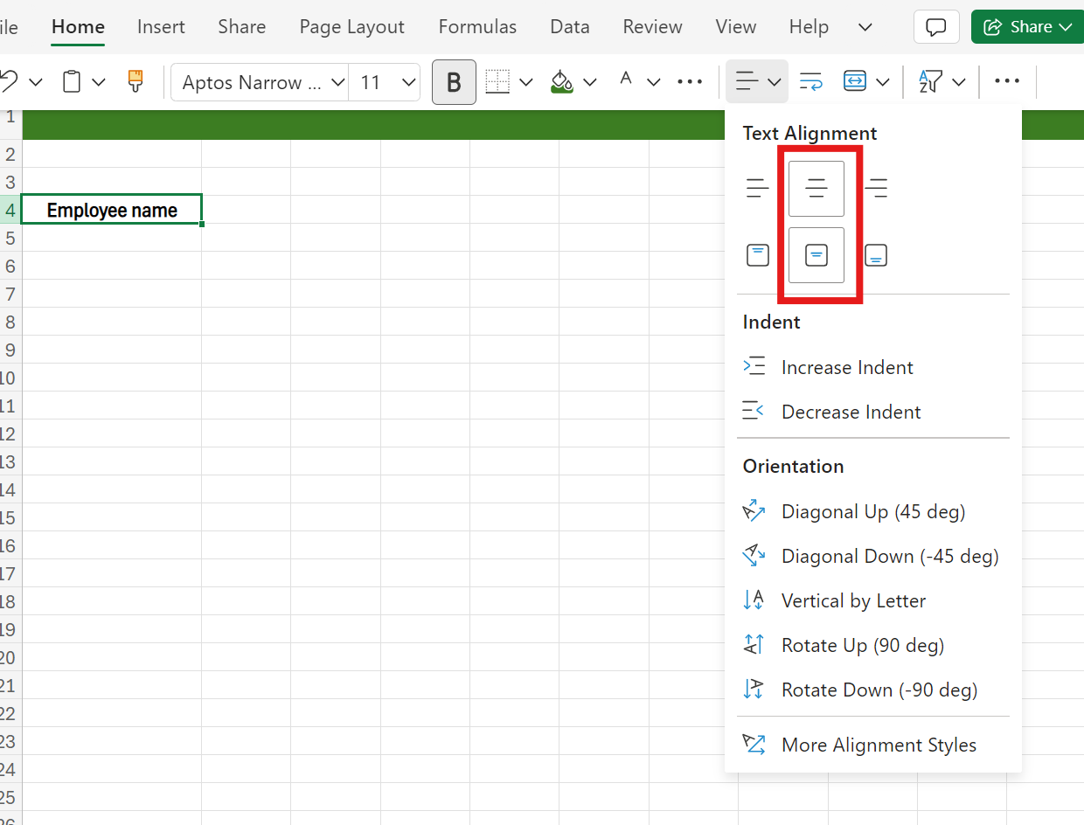
Task: Expand the Borders dropdown arrow
Action: coord(525,82)
